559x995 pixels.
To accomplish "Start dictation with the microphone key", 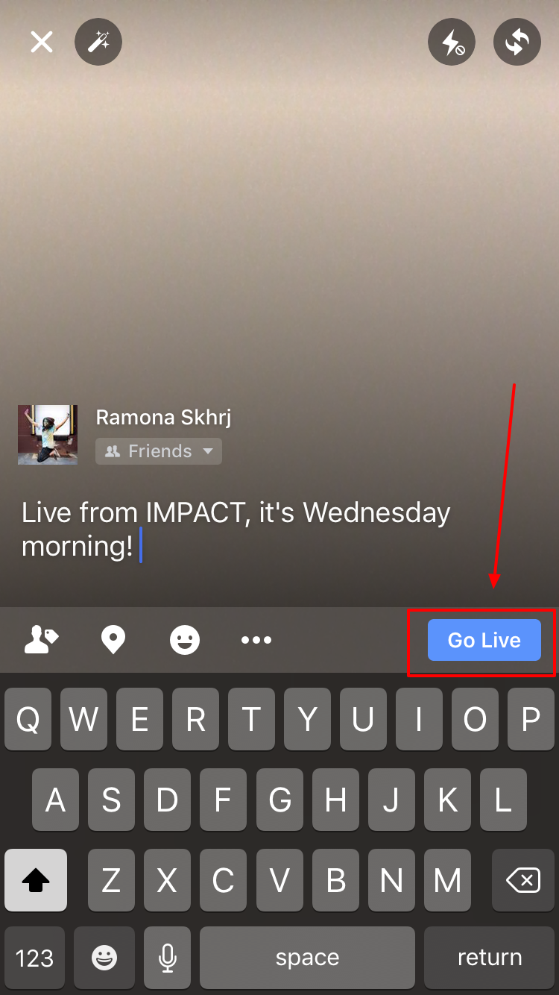I will coord(168,958).
